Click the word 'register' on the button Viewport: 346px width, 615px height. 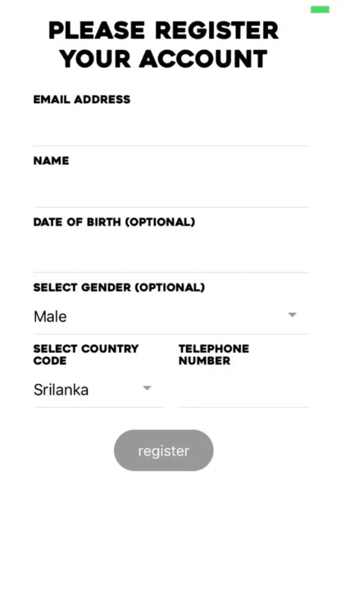click(164, 451)
